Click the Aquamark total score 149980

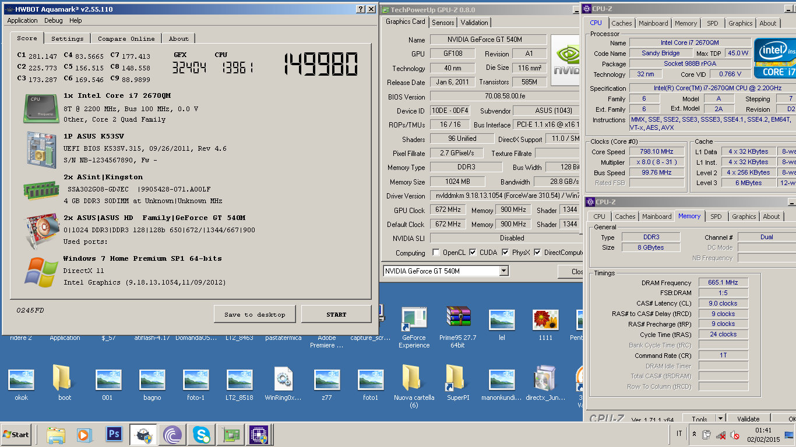point(321,63)
